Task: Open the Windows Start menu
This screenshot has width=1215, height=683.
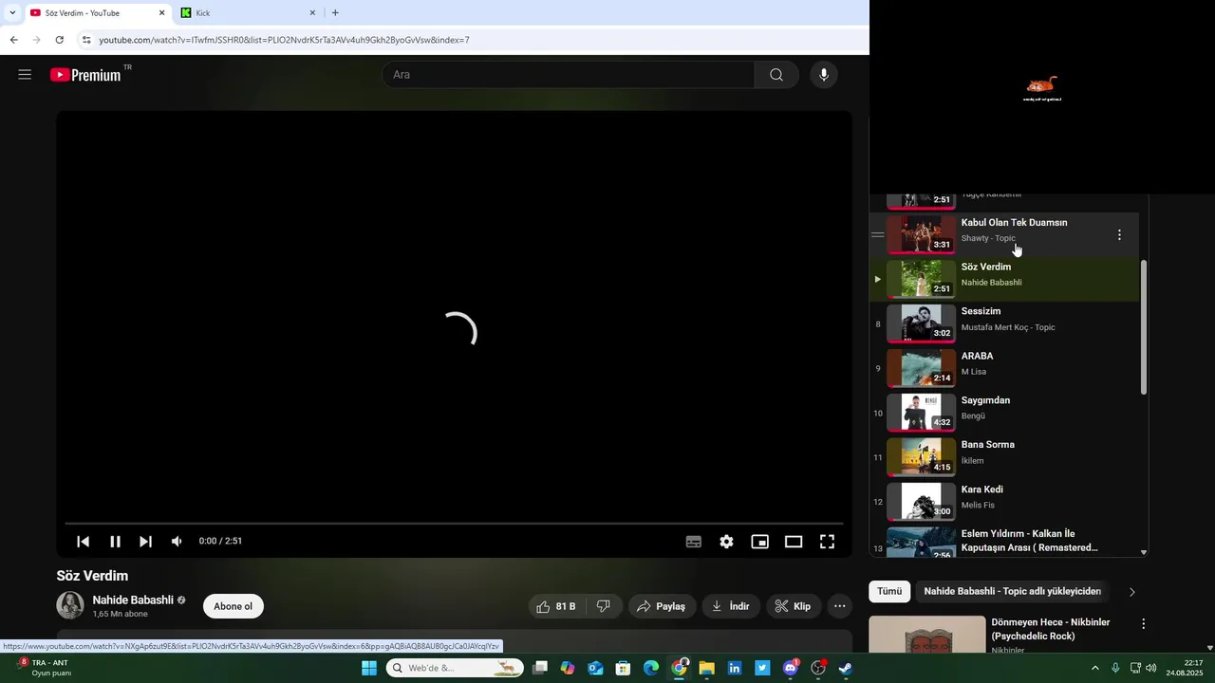Action: (369, 668)
